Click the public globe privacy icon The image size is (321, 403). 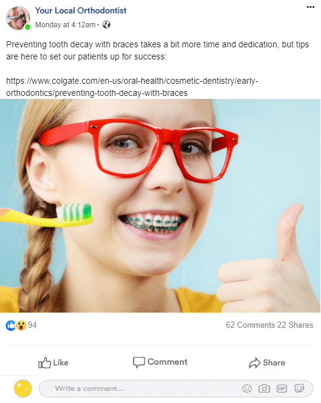tap(106, 25)
